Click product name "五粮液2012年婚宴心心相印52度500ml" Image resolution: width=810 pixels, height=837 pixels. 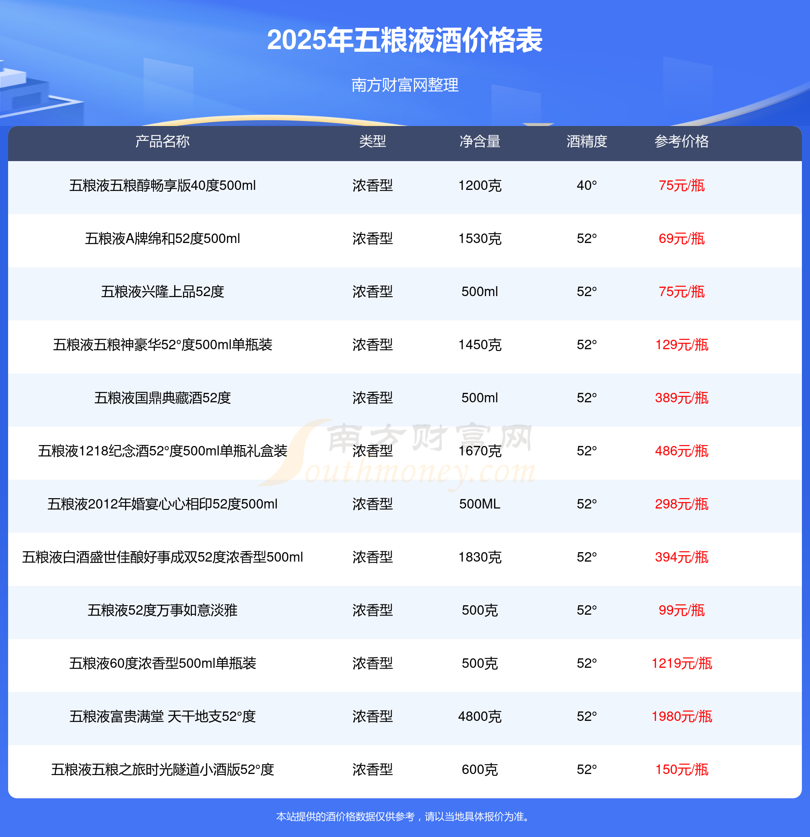162,504
